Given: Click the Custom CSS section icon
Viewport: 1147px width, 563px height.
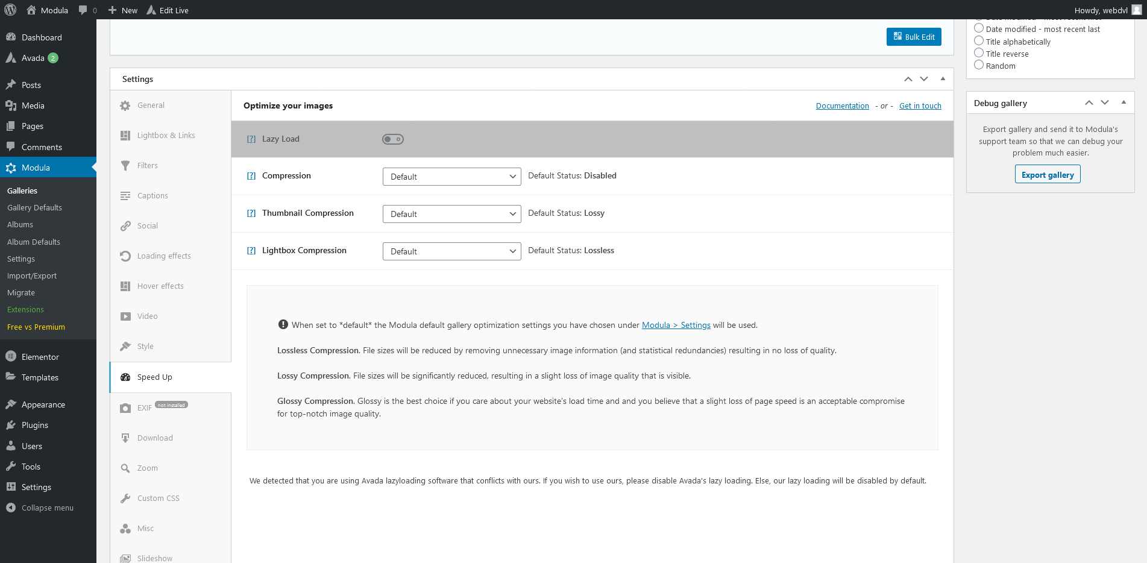Looking at the screenshot, I should pos(125,498).
